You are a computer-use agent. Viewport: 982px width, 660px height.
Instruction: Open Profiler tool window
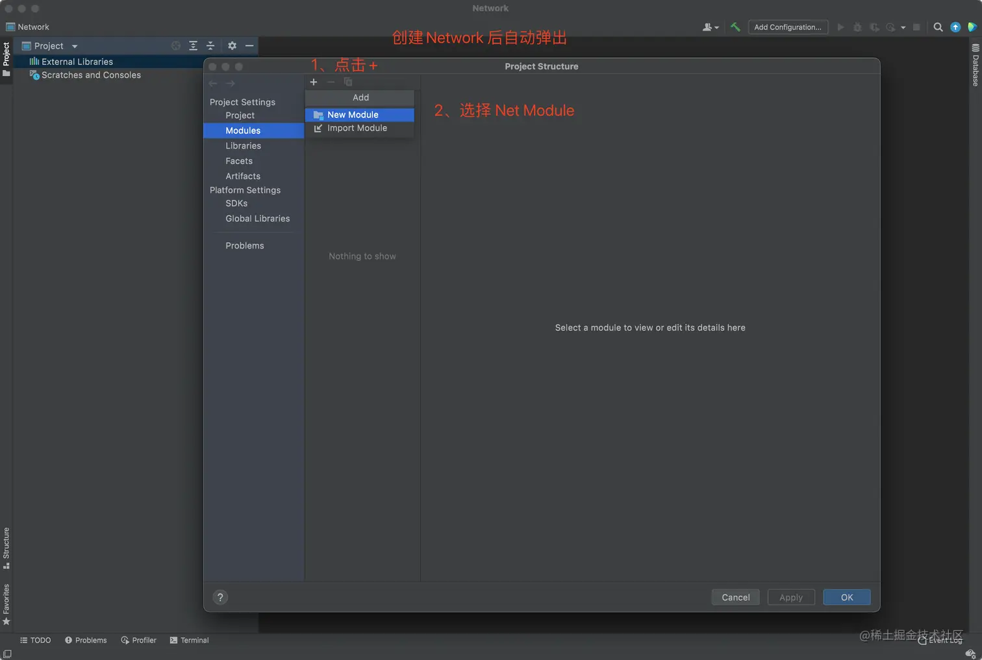(138, 641)
